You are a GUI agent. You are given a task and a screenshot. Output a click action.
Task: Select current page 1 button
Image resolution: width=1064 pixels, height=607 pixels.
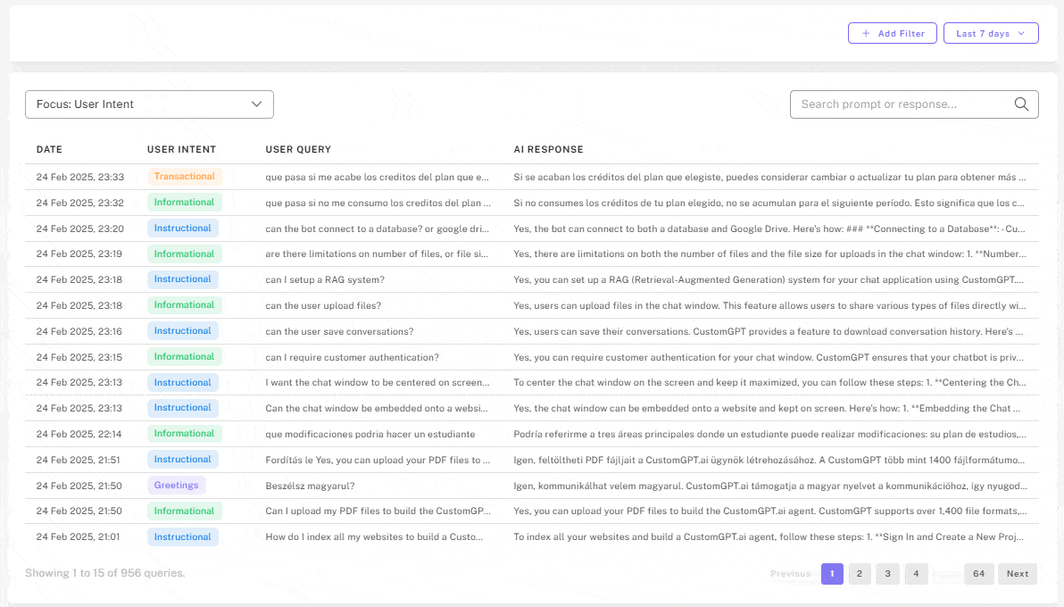pyautogui.click(x=832, y=574)
